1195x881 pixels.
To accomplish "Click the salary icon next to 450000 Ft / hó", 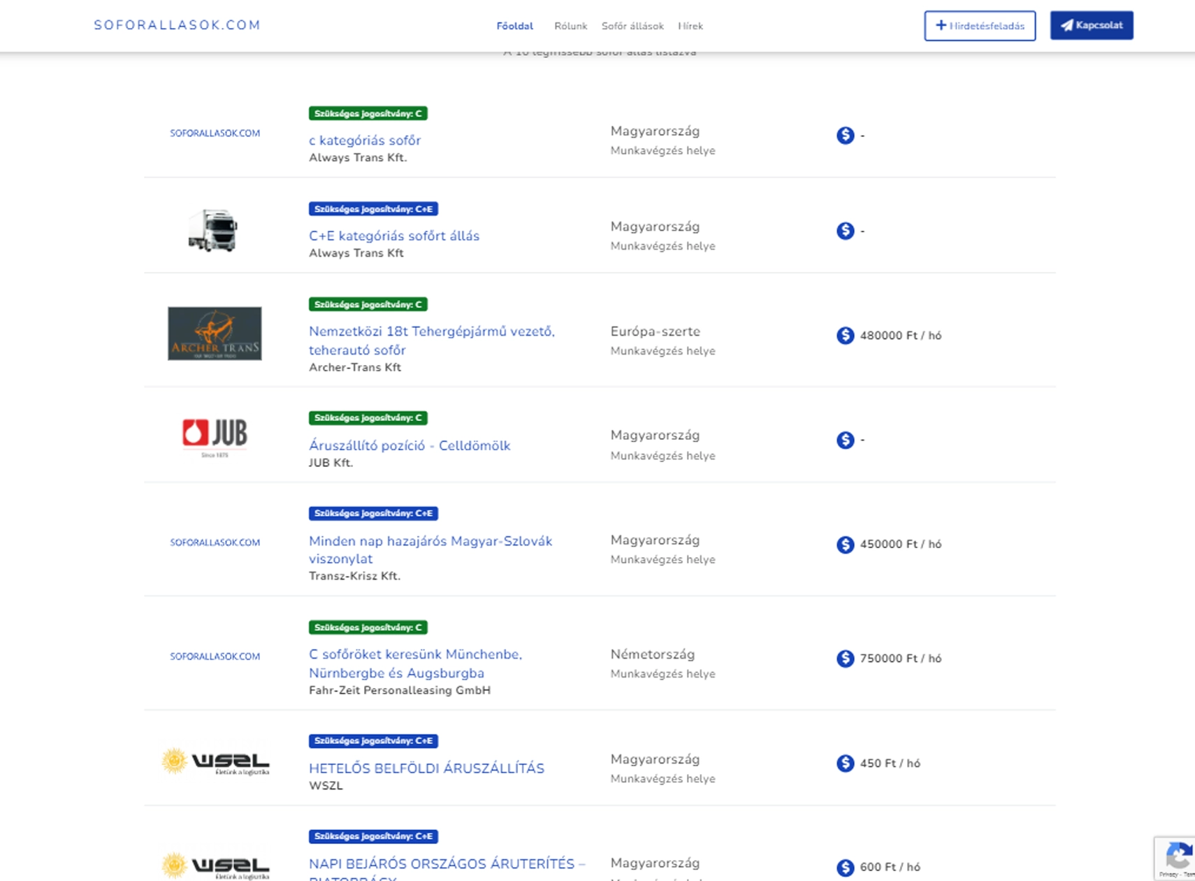I will [x=846, y=545].
